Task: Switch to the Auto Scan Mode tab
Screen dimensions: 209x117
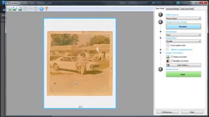Action: [187, 9]
